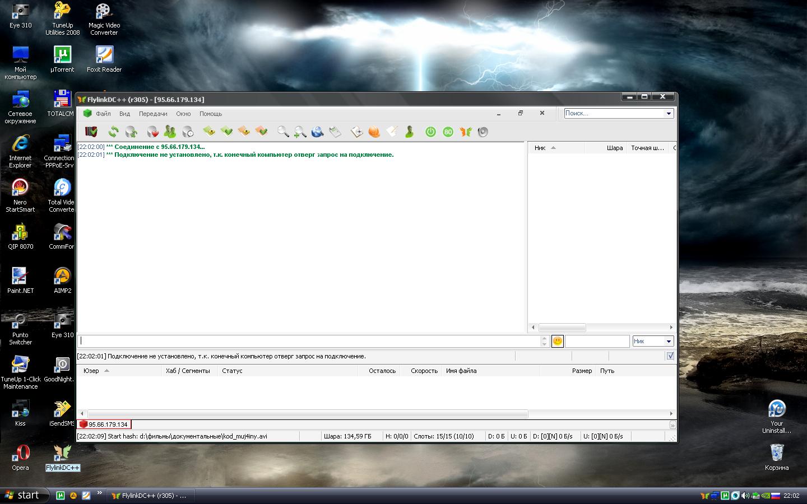Open emoticon picker smiley button
The image size is (807, 504).
[557, 341]
